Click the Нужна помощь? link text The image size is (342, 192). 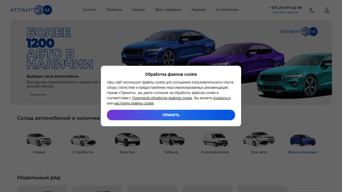click(x=303, y=152)
